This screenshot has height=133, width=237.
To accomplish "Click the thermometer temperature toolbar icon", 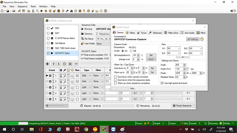I will [63, 11].
